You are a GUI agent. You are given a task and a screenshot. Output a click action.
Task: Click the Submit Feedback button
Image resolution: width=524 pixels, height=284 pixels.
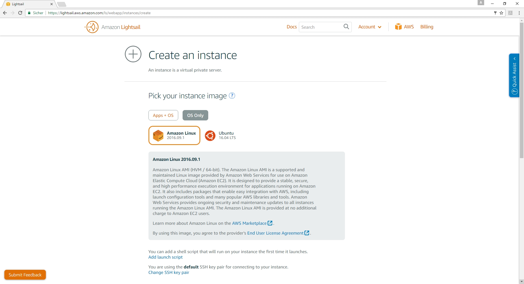pos(25,275)
